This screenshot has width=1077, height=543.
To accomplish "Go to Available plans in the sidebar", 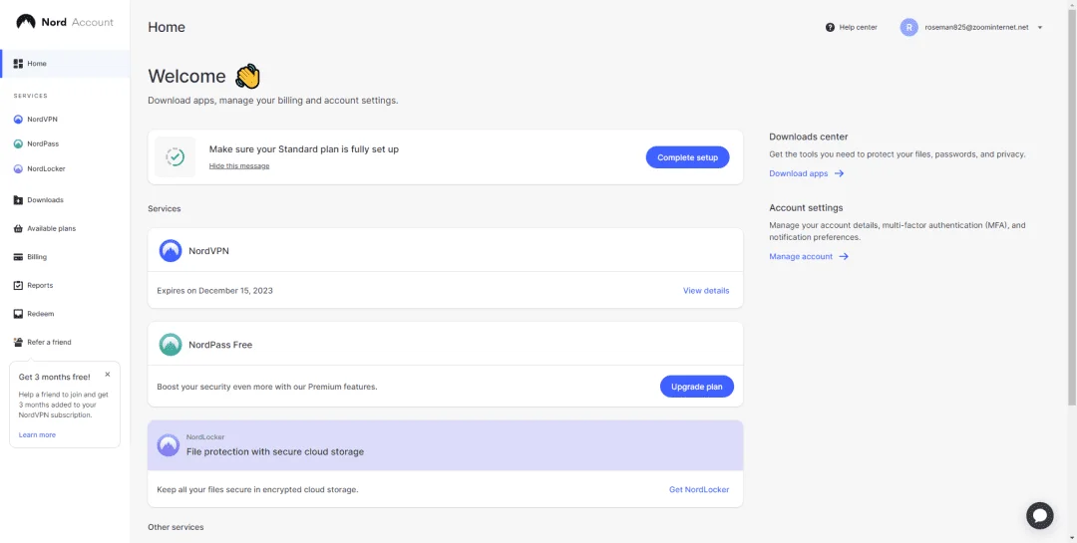I will [52, 228].
